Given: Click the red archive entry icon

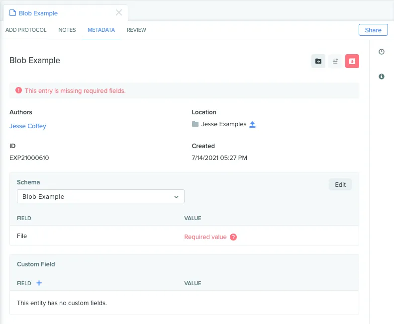Looking at the screenshot, I should coord(352,61).
